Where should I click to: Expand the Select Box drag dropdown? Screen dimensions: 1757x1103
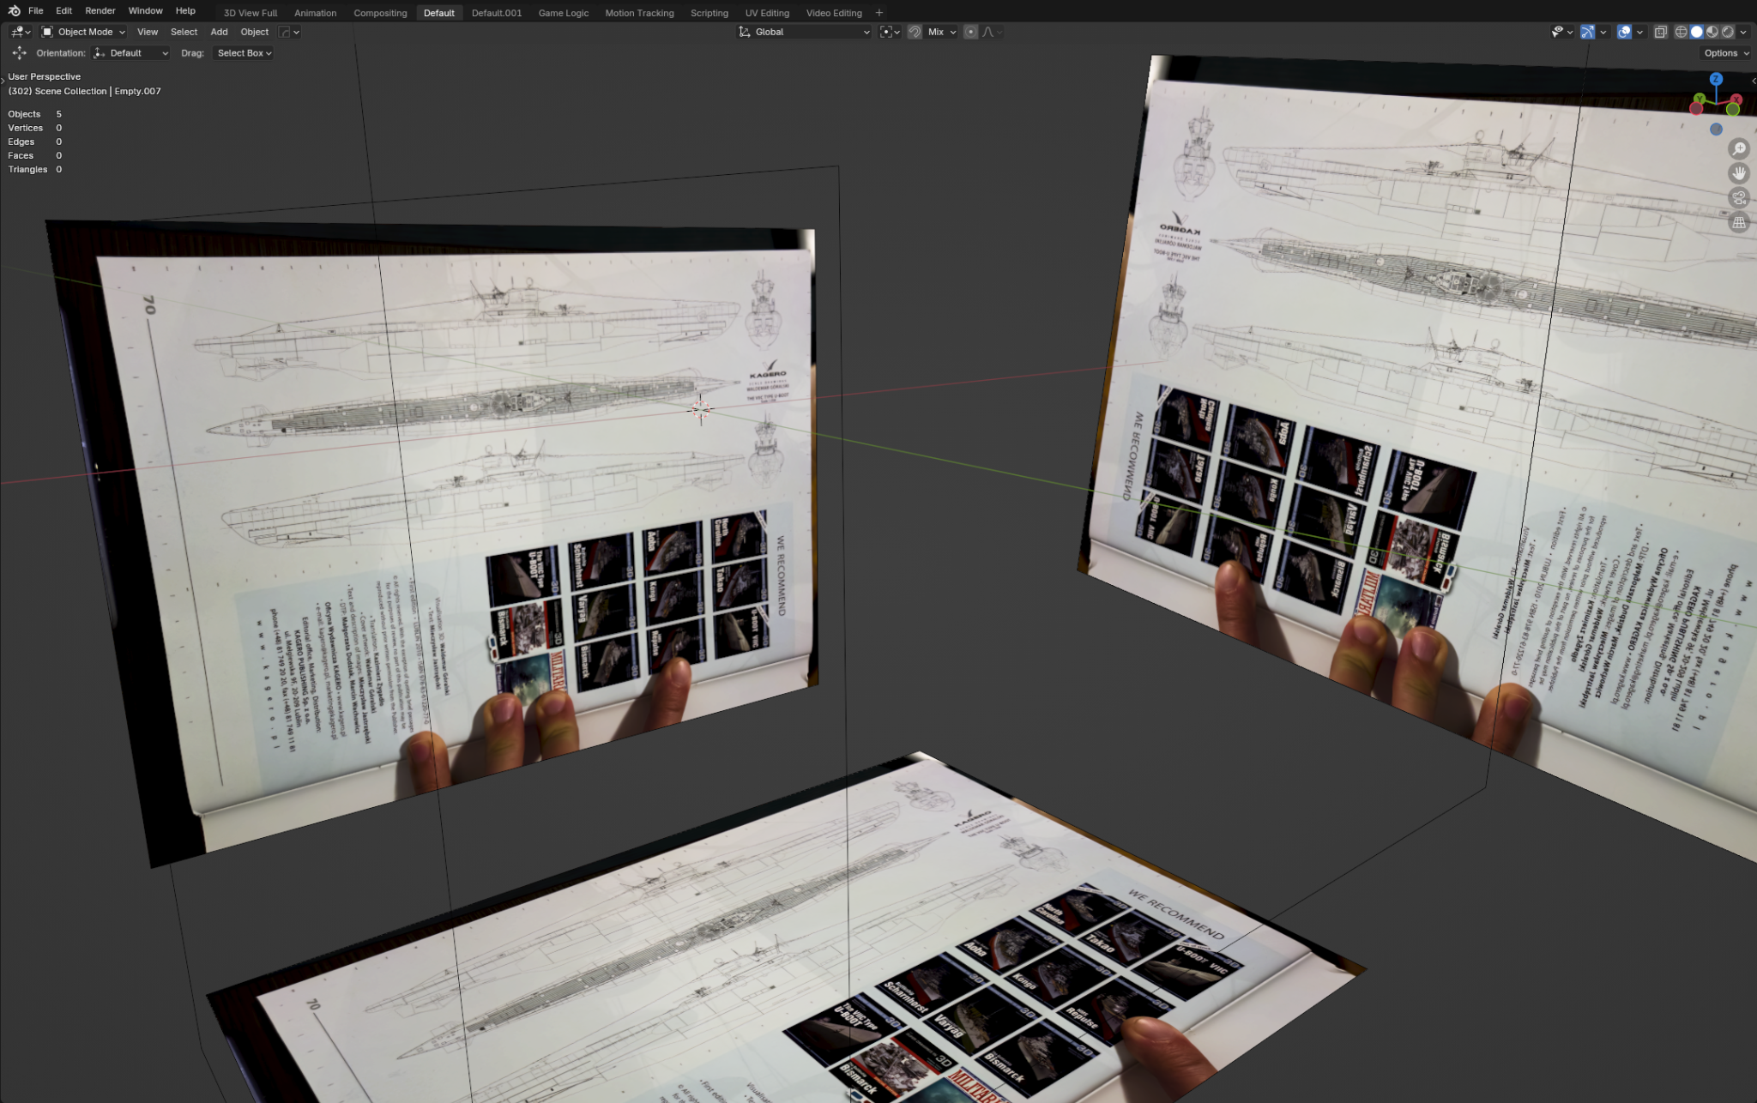[x=244, y=53]
